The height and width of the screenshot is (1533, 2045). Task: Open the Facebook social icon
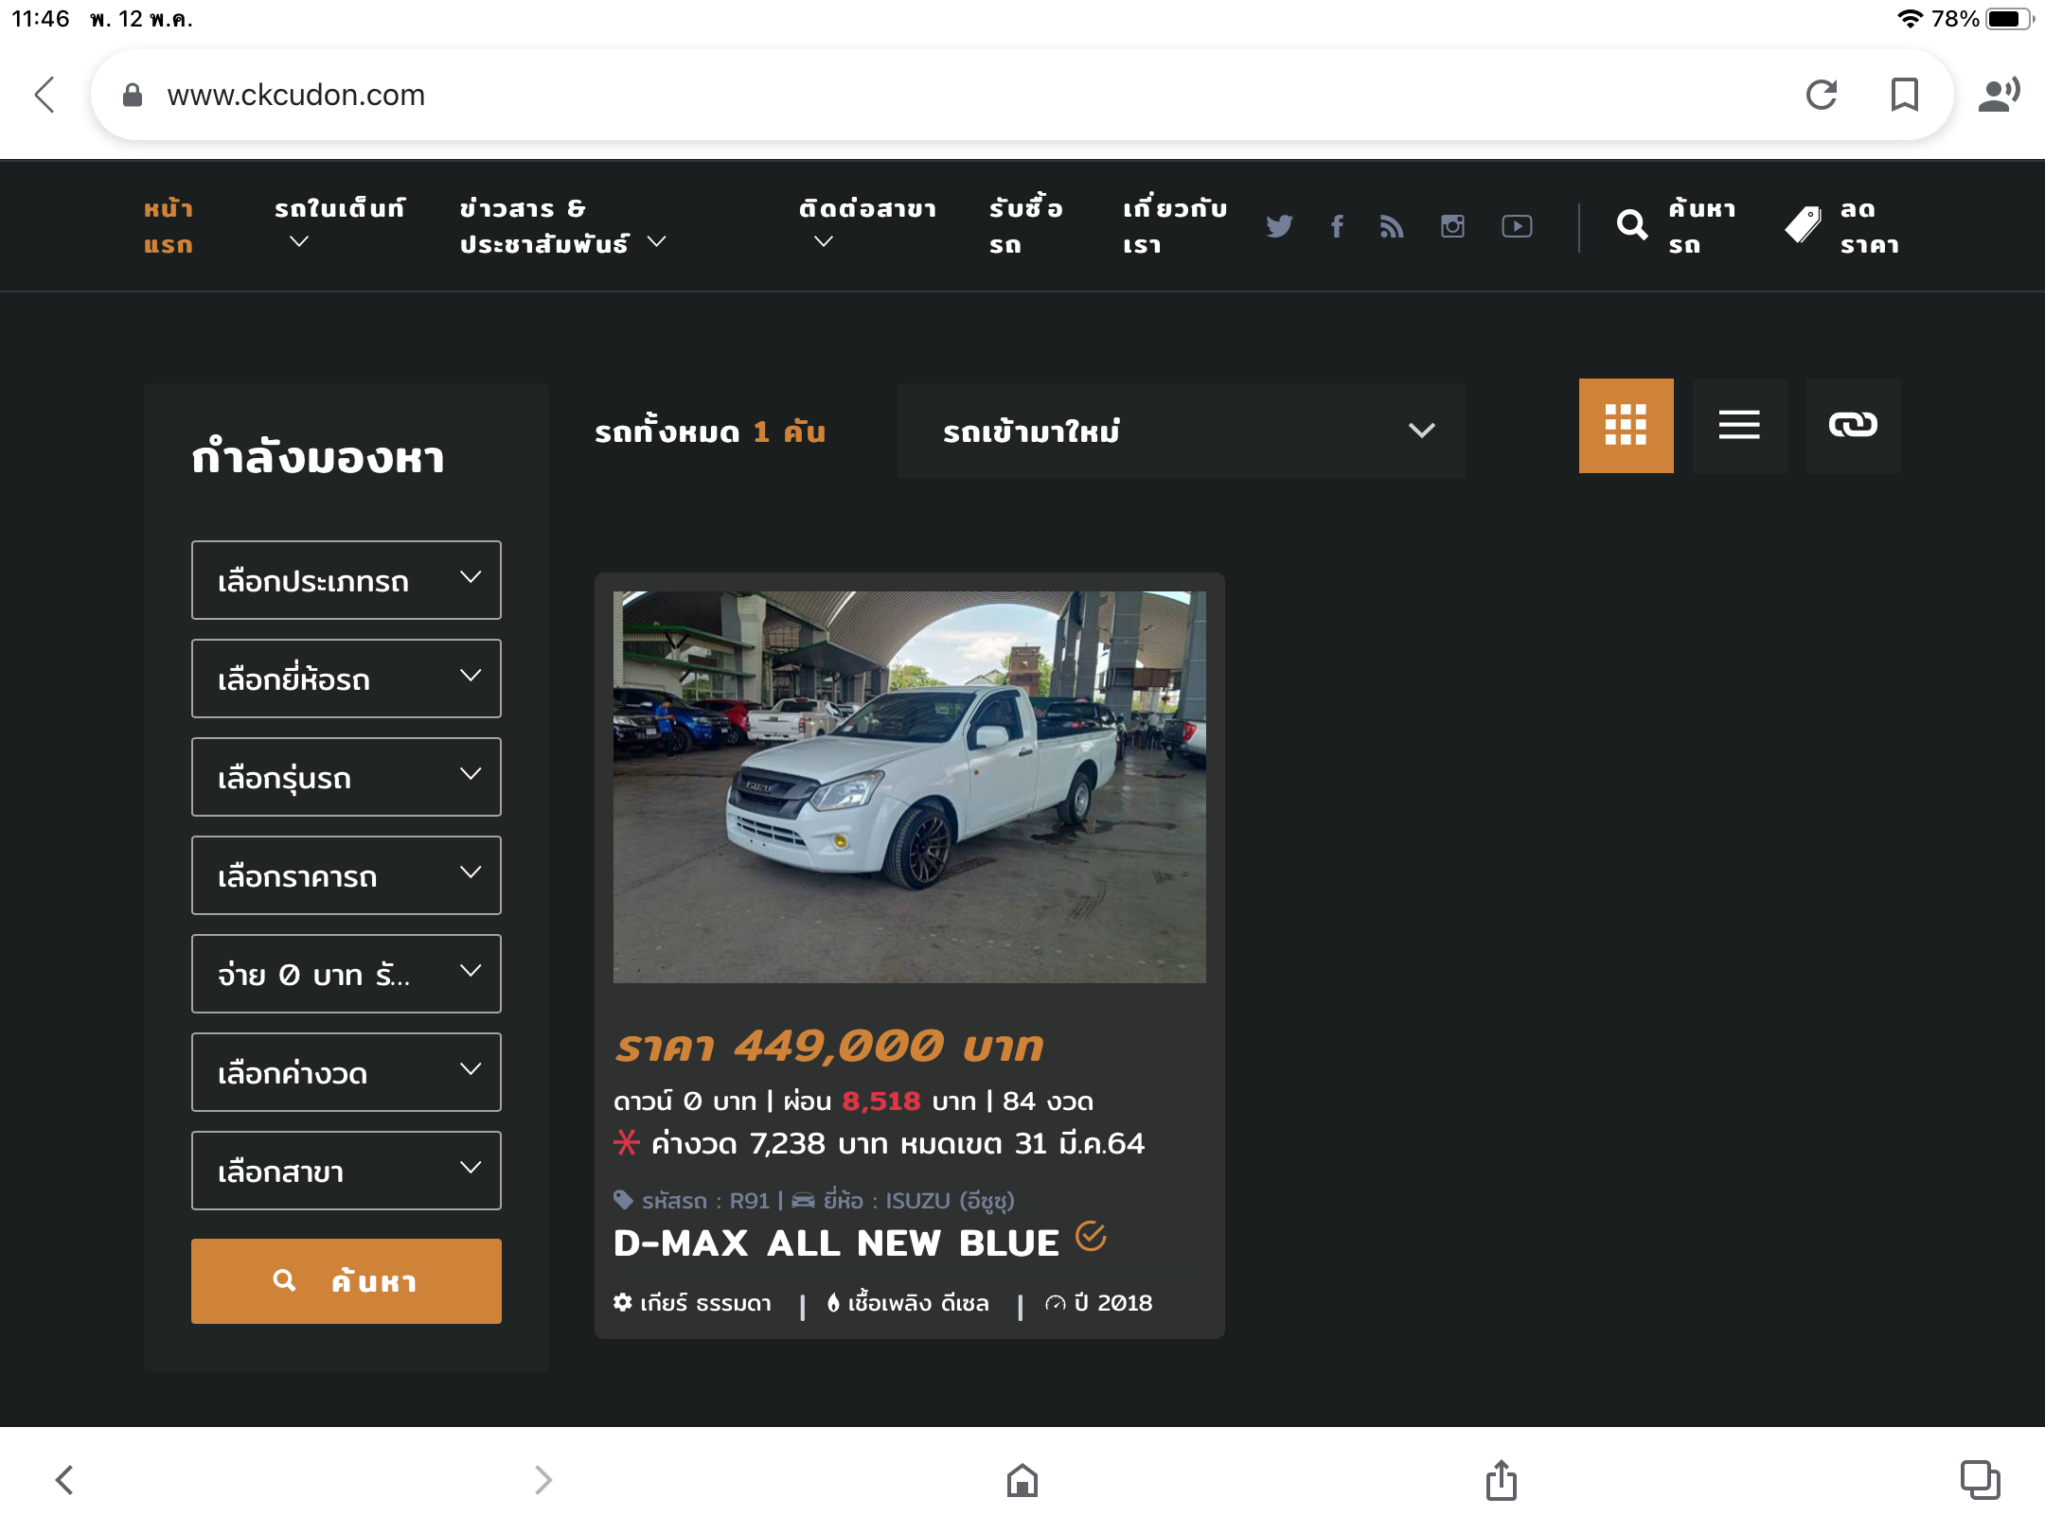[x=1337, y=226]
